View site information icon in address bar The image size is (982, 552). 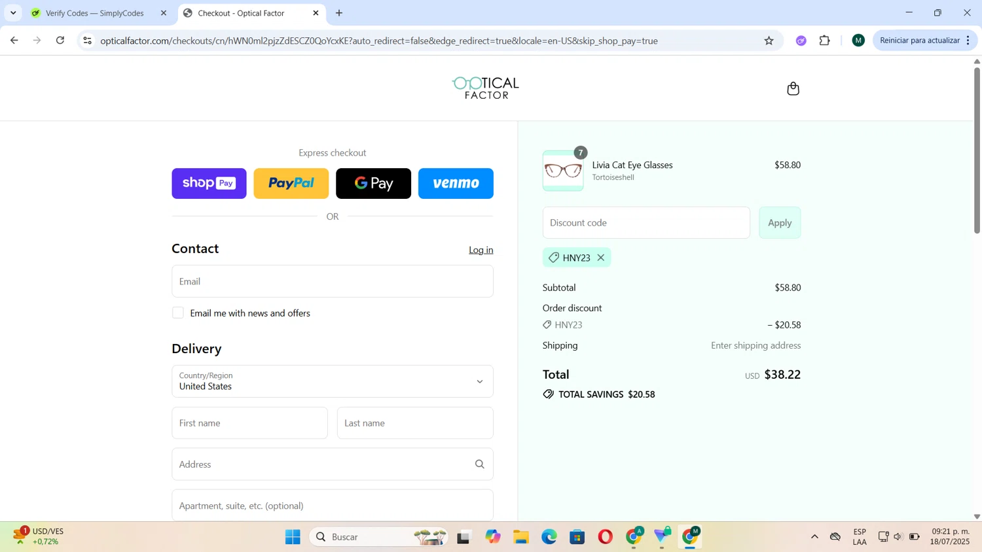coord(87,41)
